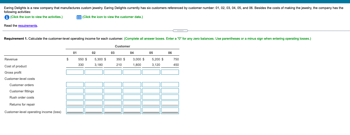Activate Rush order costs field for customer 06

[x=170, y=97]
